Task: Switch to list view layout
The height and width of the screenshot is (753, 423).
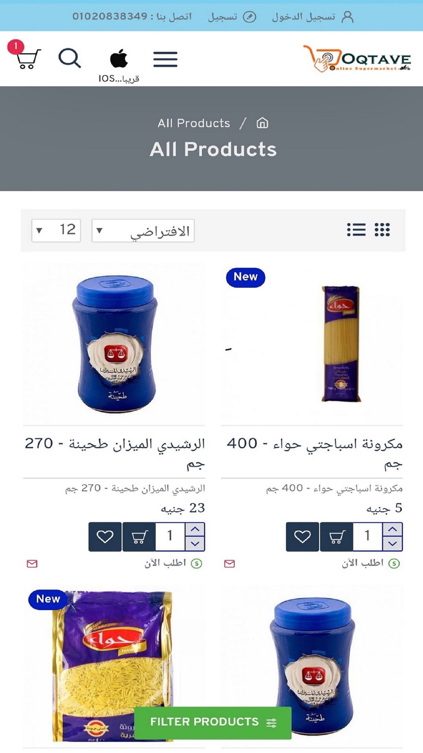Action: [356, 230]
